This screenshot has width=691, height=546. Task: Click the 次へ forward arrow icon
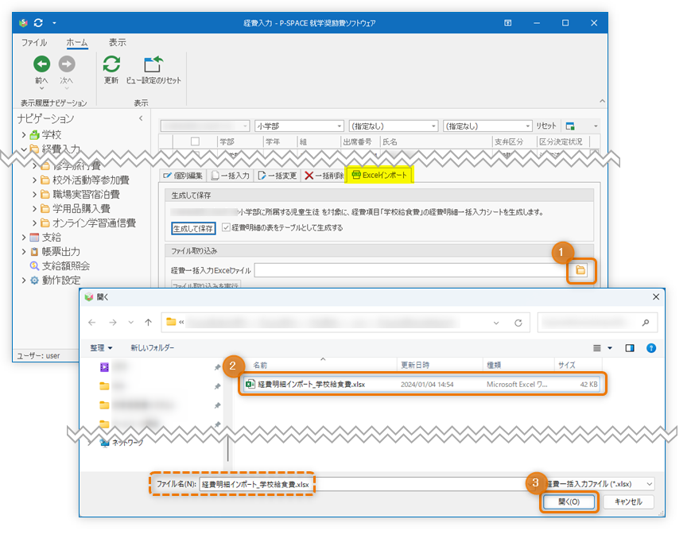click(67, 64)
